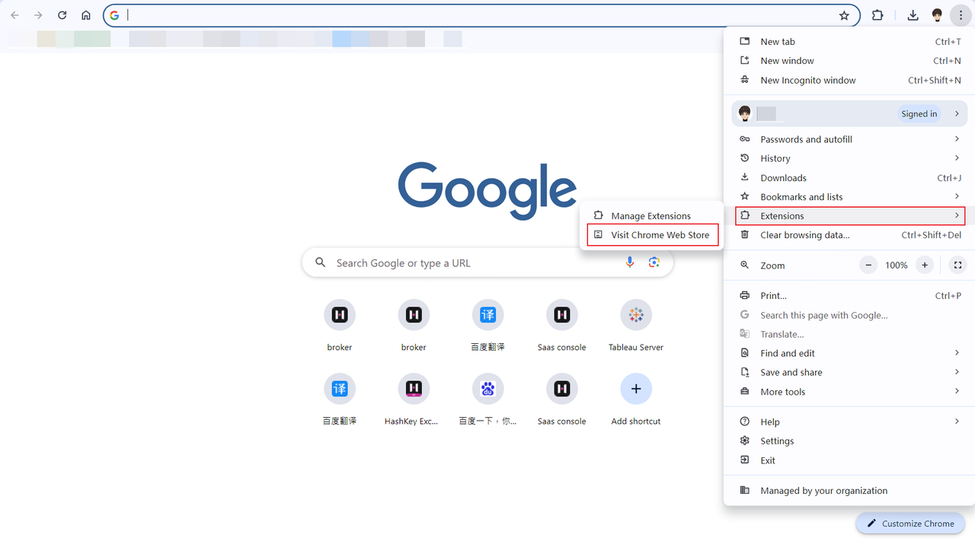Open the Tableau Server shortcut
Screen dimensions: 975x544
(x=636, y=326)
